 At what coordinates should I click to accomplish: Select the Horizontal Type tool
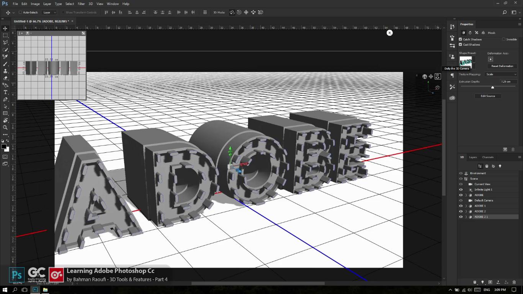point(5,92)
